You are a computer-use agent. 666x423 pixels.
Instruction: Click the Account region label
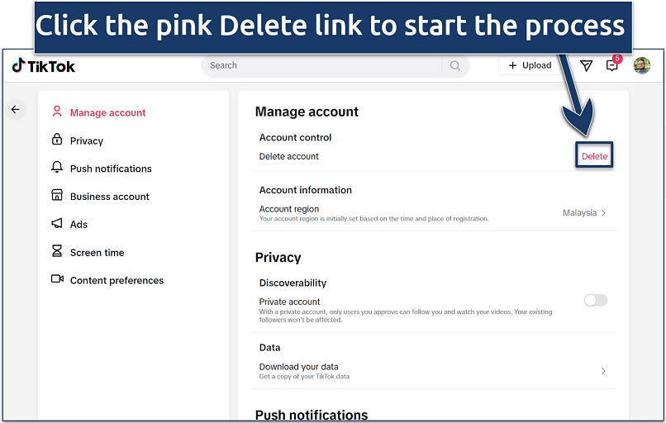[x=289, y=209]
